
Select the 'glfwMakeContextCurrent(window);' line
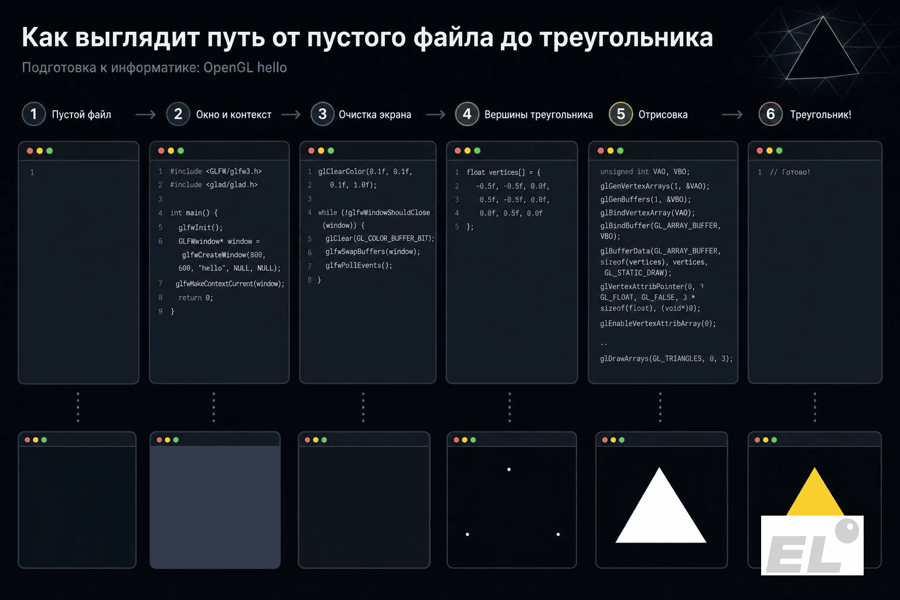tap(230, 284)
